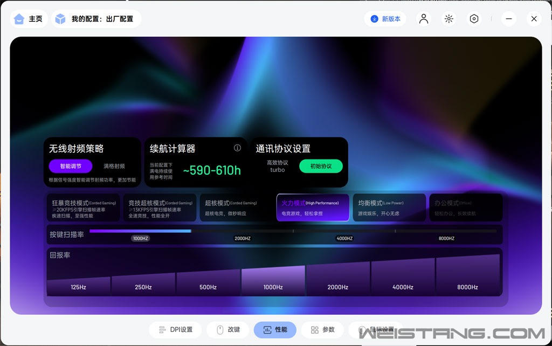The height and width of the screenshot is (346, 552).
Task: Set key scan rate to 4000HZ
Action: click(344, 238)
